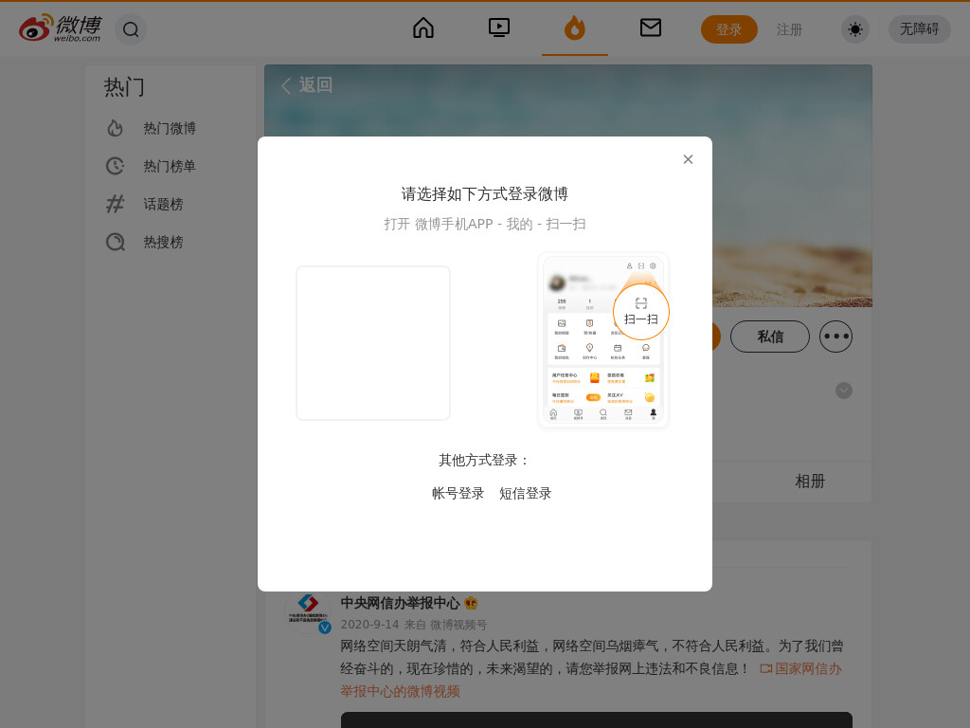Click 返回 back link
This screenshot has height=728, width=970.
pyautogui.click(x=315, y=84)
